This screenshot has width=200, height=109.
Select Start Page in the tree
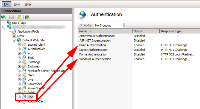coord(19,23)
